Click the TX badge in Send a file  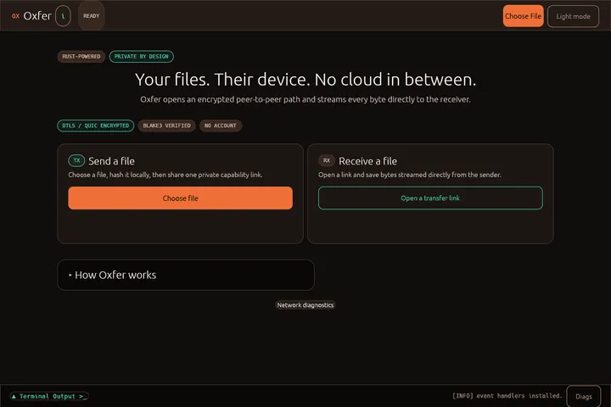(x=76, y=160)
